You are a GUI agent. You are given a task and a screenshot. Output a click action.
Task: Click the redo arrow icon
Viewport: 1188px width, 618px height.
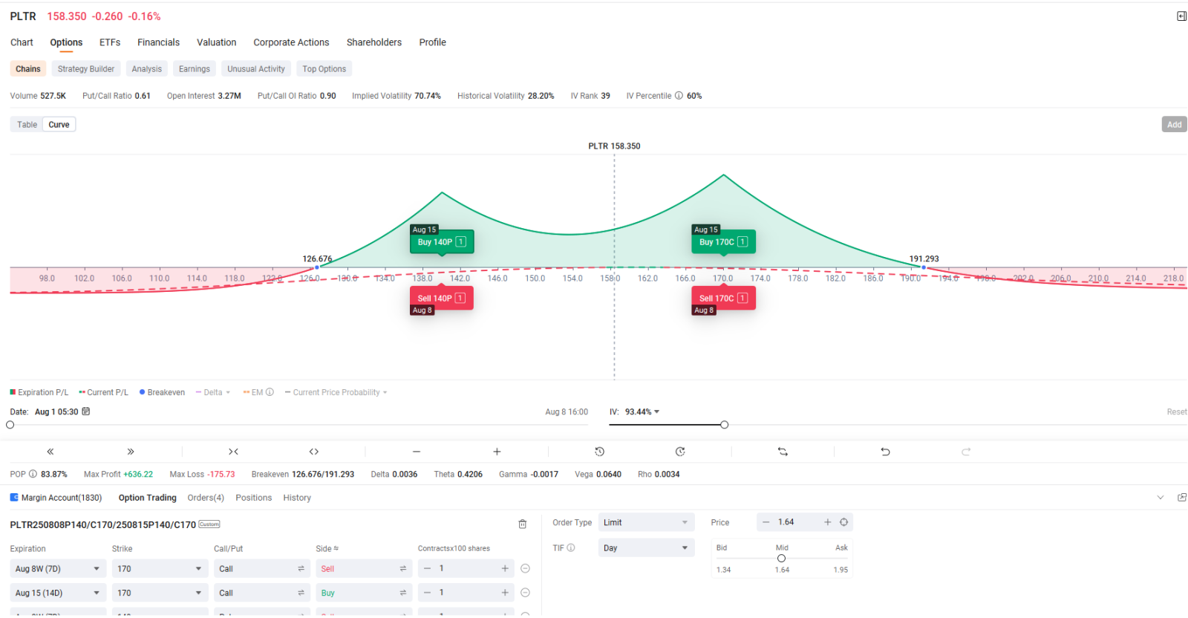tap(966, 452)
